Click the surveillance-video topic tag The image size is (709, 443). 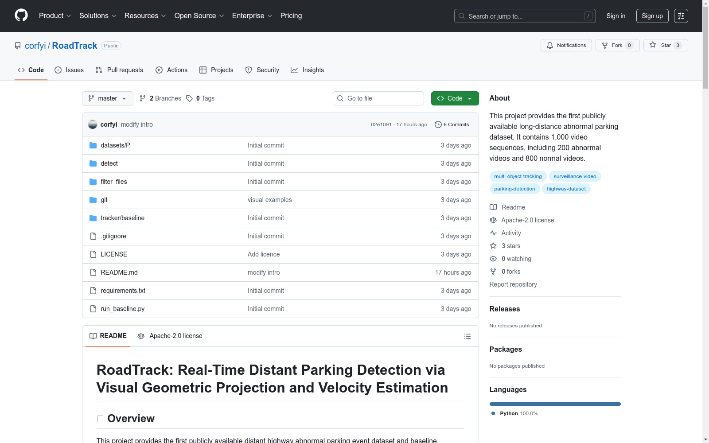point(575,176)
